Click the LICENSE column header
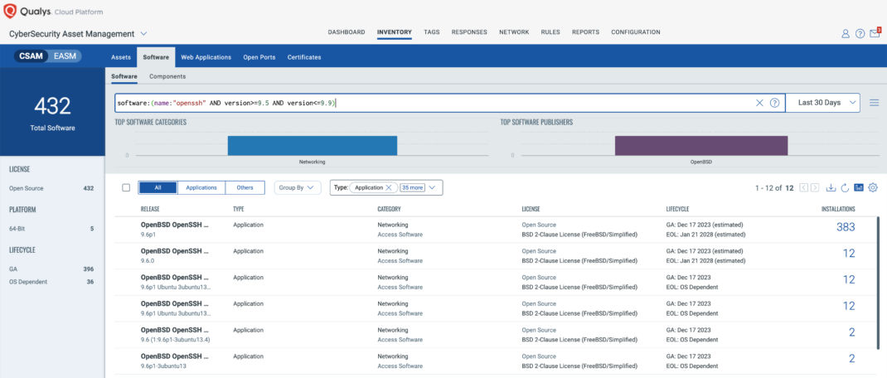Viewport: 887px width, 378px height. 531,209
